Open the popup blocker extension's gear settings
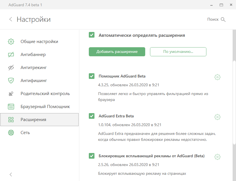 click(x=217, y=157)
